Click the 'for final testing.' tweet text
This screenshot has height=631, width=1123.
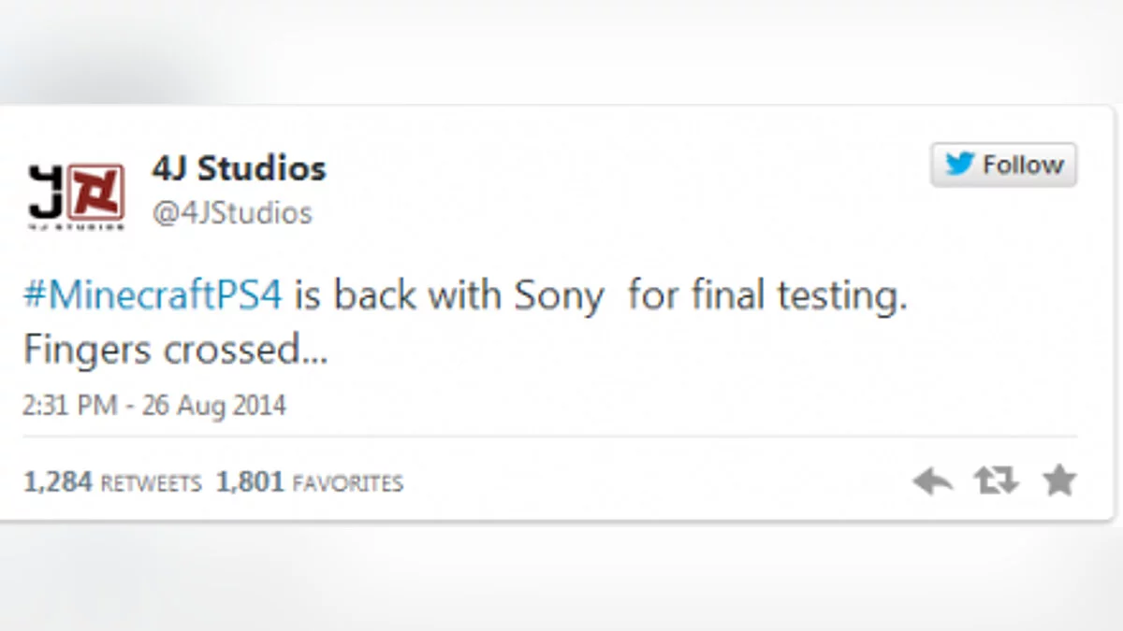767,296
